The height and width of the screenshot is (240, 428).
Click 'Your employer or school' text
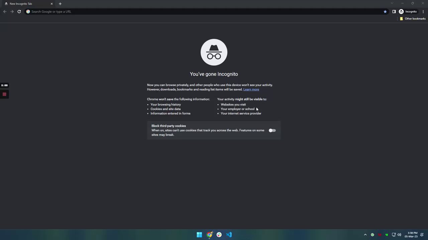(x=238, y=109)
